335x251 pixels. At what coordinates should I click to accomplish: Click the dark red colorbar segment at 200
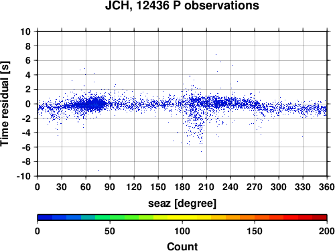coord(320,218)
